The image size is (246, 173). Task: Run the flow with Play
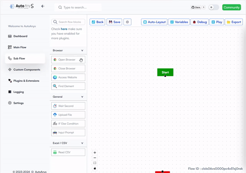click(216, 22)
